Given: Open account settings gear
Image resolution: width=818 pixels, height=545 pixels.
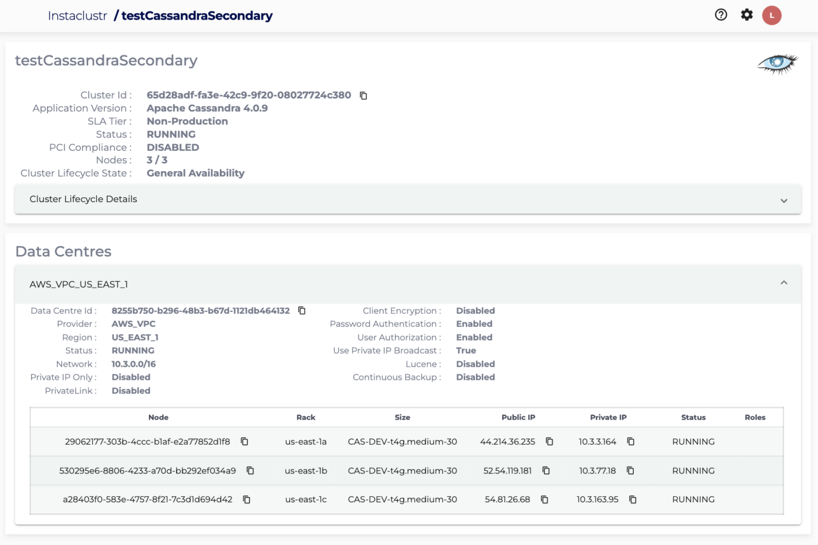Looking at the screenshot, I should click(x=746, y=15).
